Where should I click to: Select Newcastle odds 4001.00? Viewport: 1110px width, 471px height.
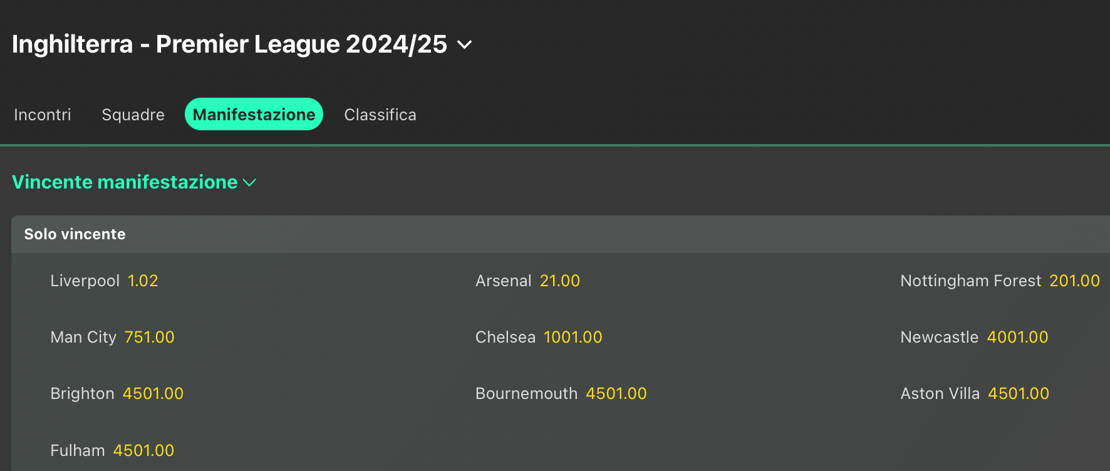pos(1017,337)
